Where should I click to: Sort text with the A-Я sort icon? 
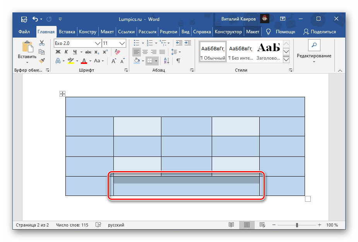point(166,61)
